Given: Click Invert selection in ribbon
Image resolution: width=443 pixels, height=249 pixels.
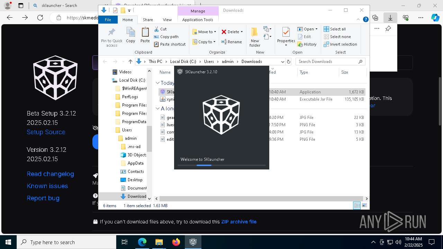Looking at the screenshot, I should tap(341, 44).
